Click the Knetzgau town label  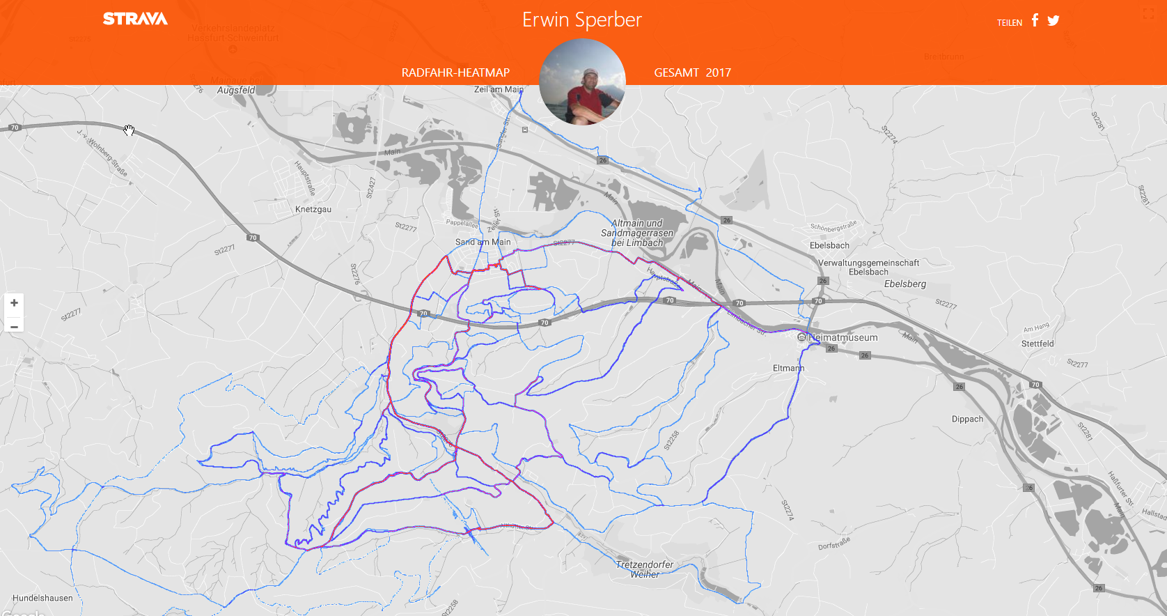[x=313, y=209]
